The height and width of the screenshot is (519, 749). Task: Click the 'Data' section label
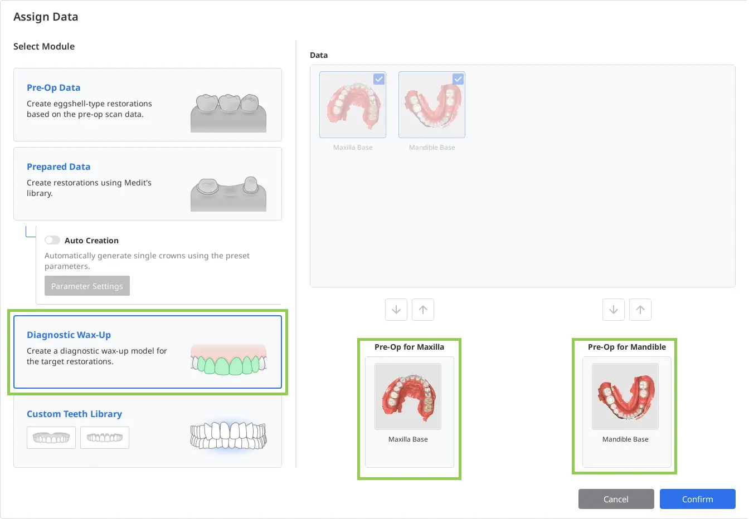tap(319, 55)
